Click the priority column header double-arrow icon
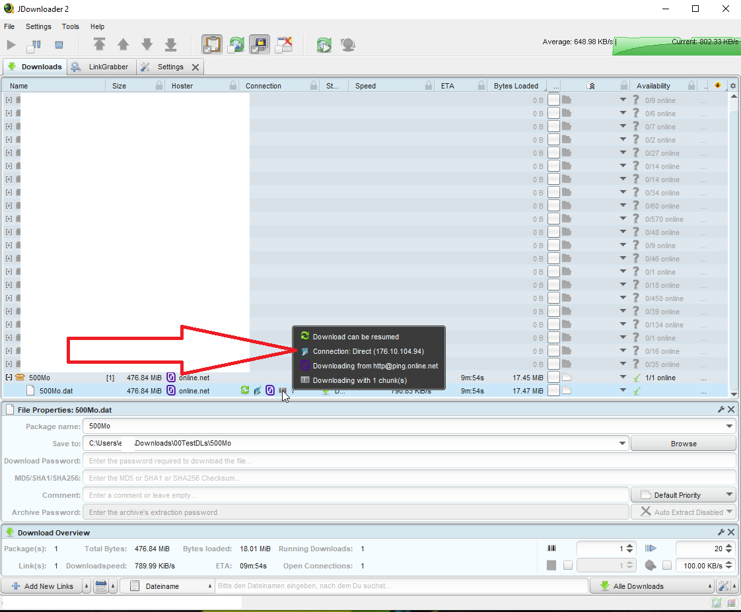Image resolution: width=741 pixels, height=612 pixels. pos(592,86)
